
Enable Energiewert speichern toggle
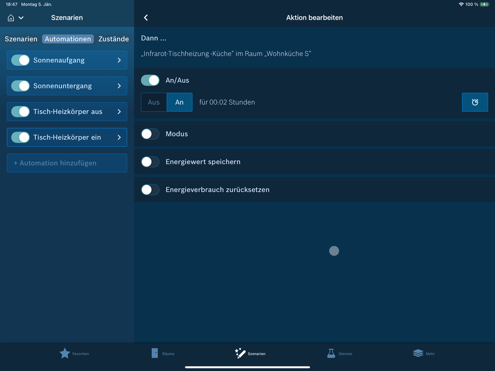pos(150,162)
